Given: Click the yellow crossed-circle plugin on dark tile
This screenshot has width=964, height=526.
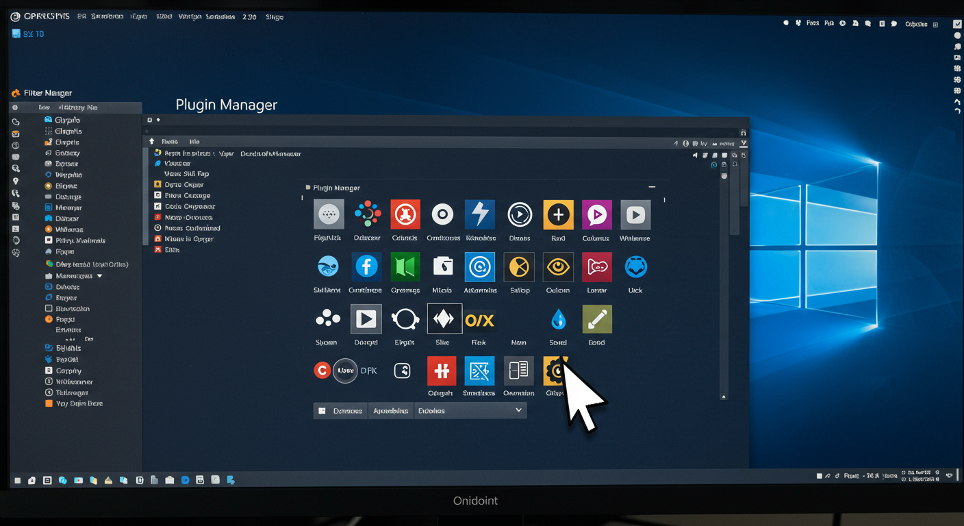Looking at the screenshot, I should [519, 267].
